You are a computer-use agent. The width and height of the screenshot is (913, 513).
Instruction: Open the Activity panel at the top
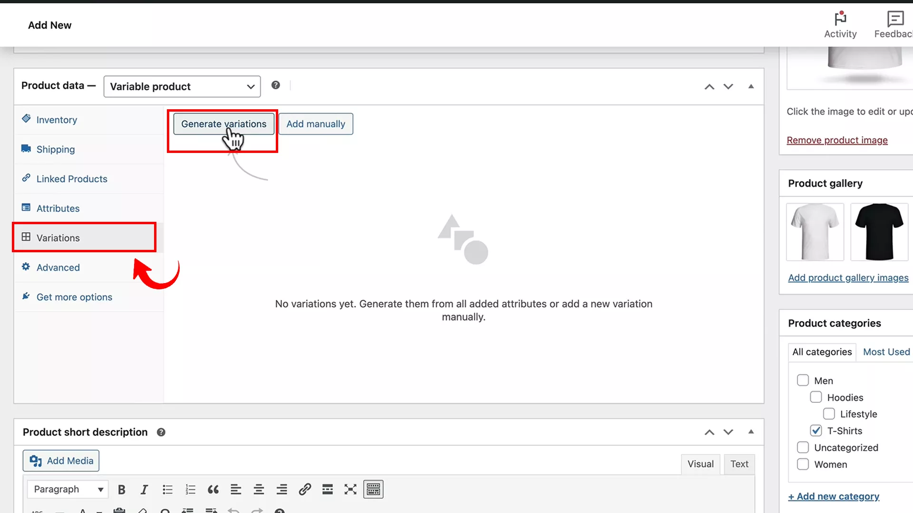[x=840, y=25]
